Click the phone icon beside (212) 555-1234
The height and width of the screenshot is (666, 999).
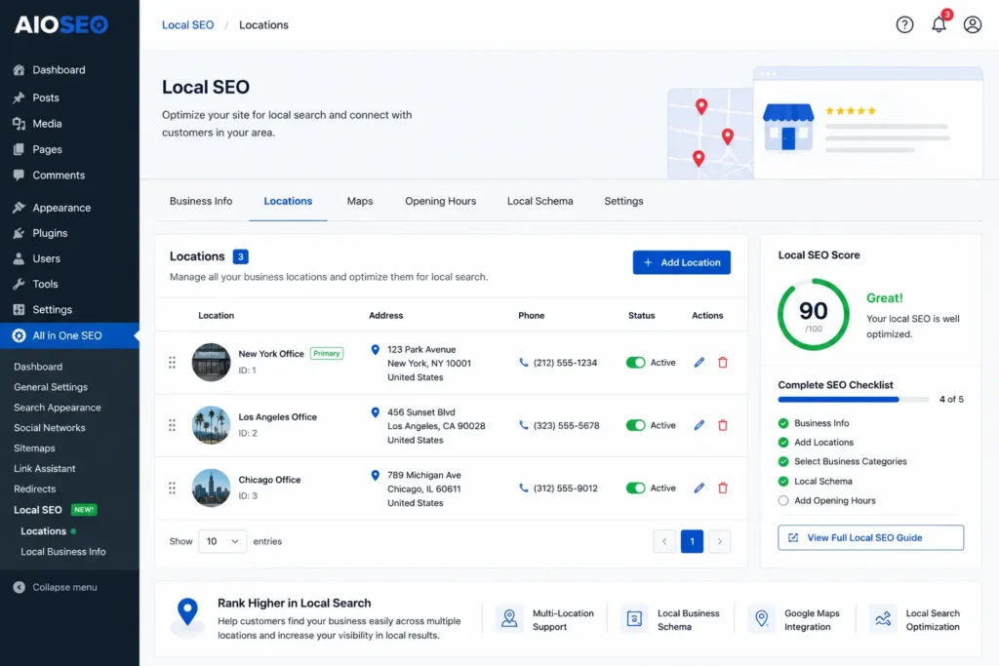pyautogui.click(x=524, y=363)
